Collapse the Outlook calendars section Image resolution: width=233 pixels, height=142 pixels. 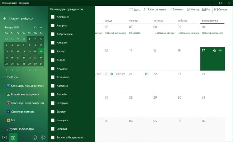coord(4,77)
